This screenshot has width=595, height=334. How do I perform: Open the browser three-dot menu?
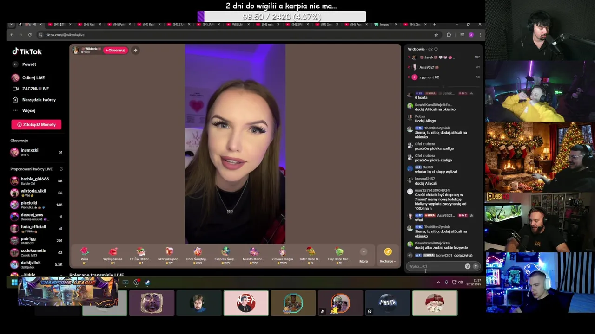[x=480, y=35]
